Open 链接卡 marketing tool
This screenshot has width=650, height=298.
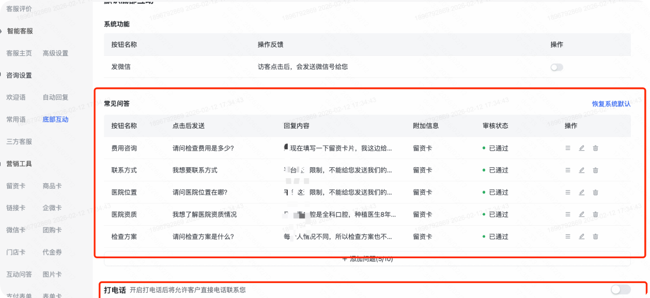[x=16, y=208]
